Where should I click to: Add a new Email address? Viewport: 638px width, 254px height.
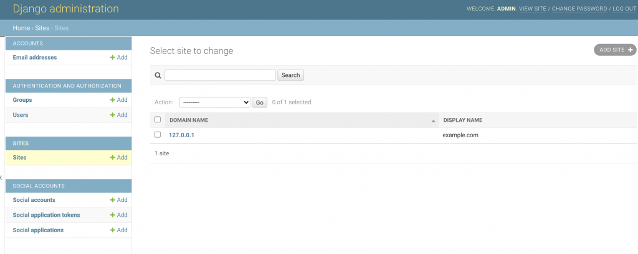click(119, 58)
